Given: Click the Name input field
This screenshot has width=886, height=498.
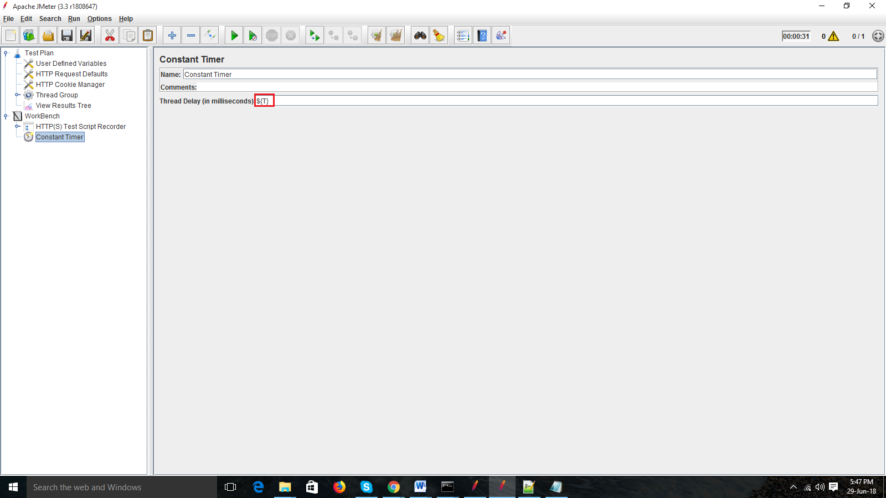Looking at the screenshot, I should [530, 74].
